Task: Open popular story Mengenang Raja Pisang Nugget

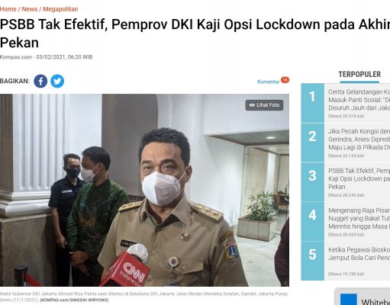Action: [x=359, y=218]
